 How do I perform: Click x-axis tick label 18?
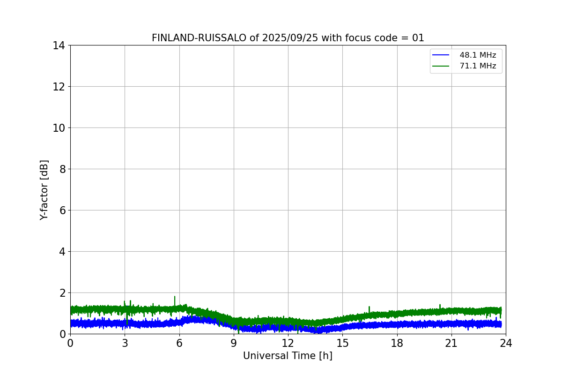click(397, 343)
